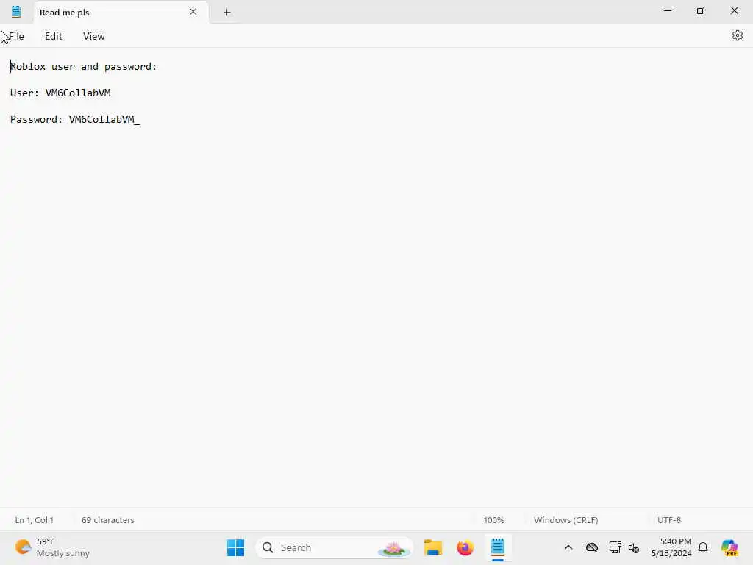
Task: Open File Explorer from taskbar
Action: (432, 547)
